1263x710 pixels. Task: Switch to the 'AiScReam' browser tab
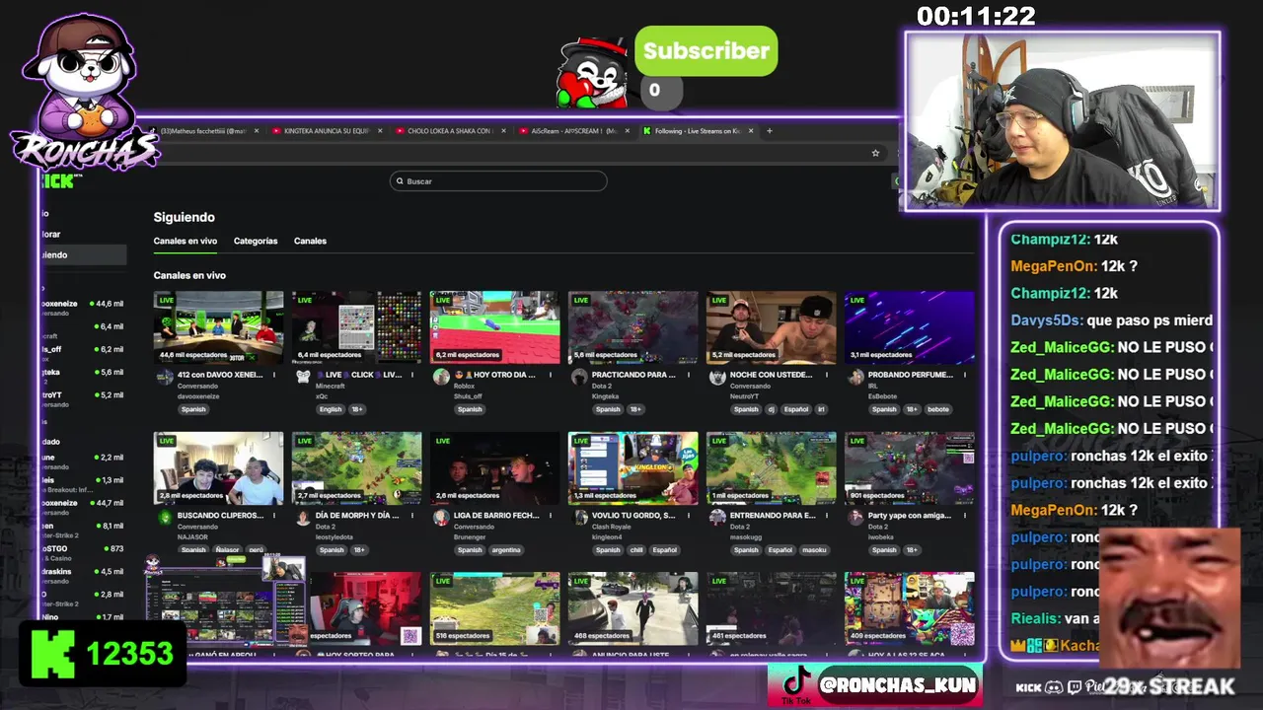coord(572,130)
